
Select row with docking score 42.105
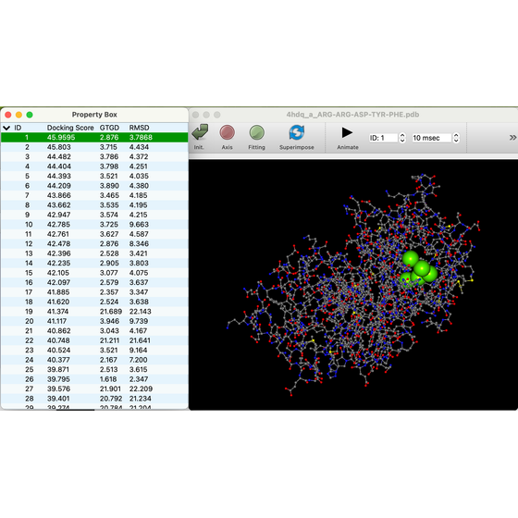94,273
